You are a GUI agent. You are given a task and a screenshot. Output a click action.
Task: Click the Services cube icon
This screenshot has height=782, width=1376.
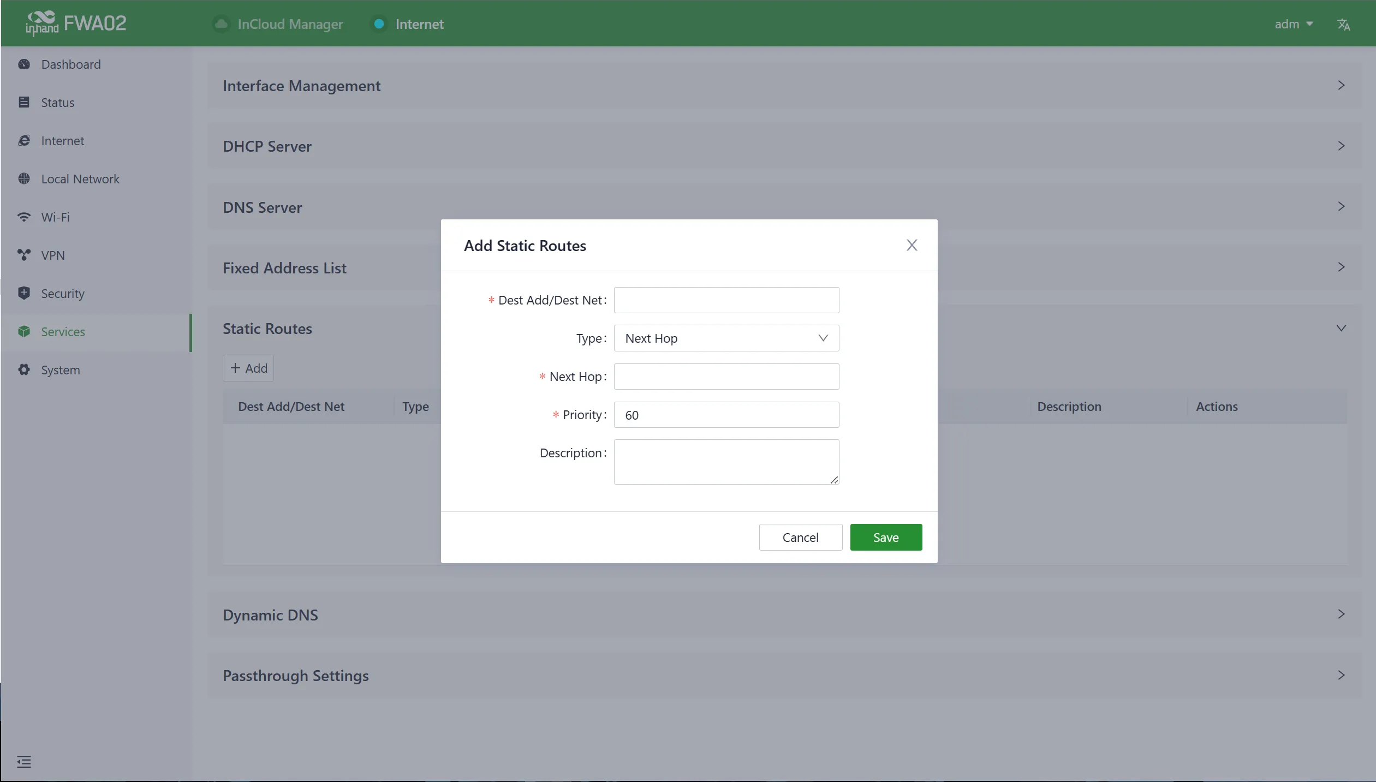click(x=24, y=332)
